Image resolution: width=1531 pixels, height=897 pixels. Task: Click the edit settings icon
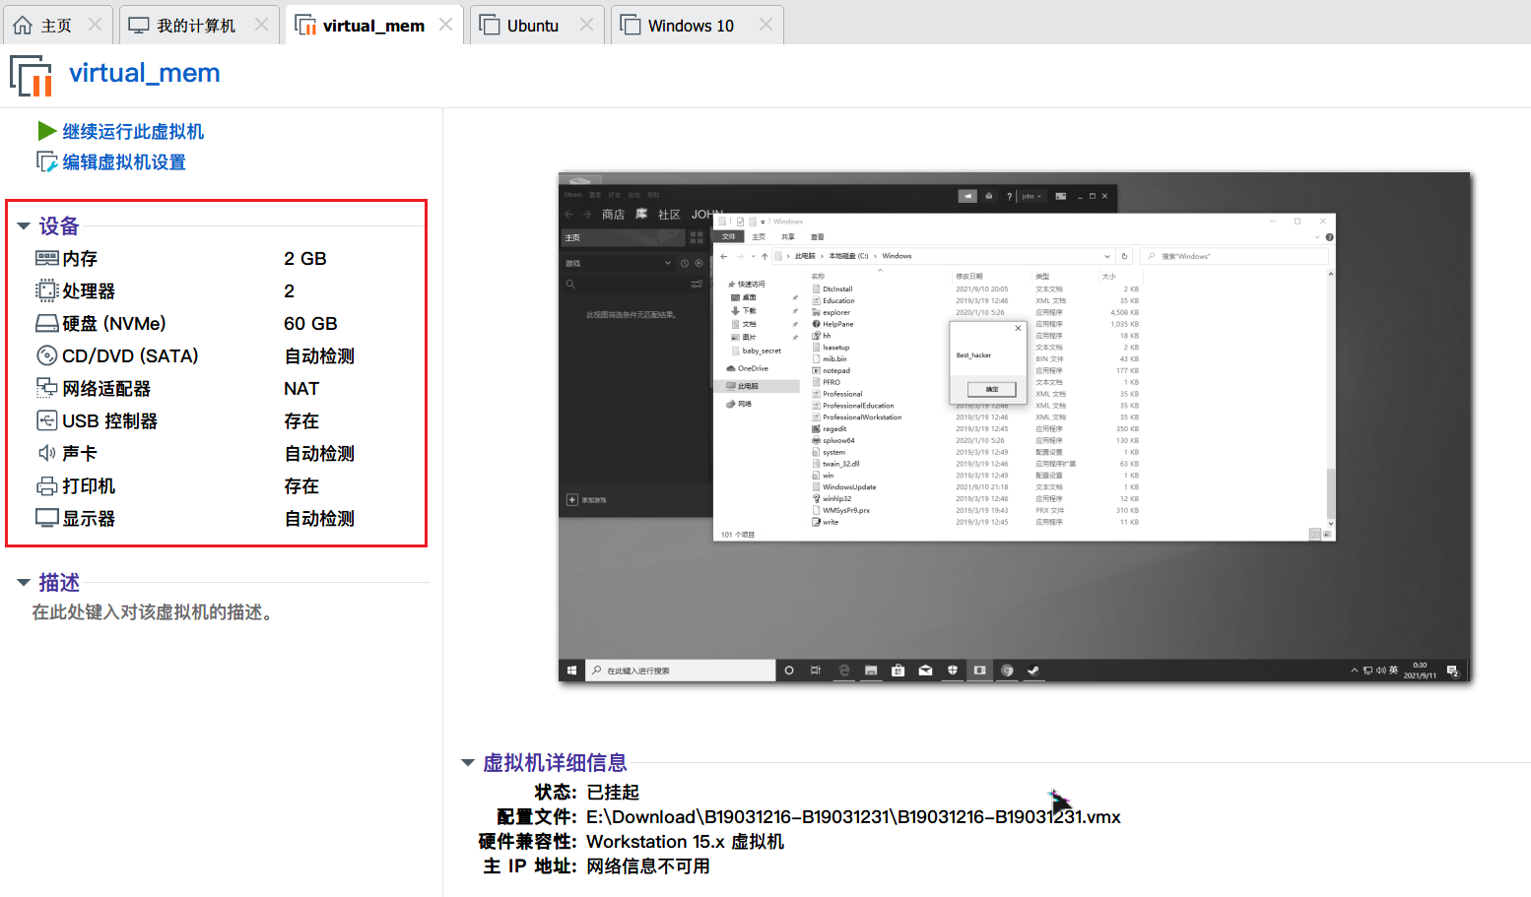tap(46, 161)
